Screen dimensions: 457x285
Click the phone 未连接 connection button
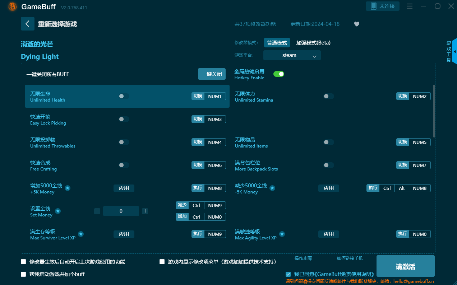pyautogui.click(x=383, y=6)
